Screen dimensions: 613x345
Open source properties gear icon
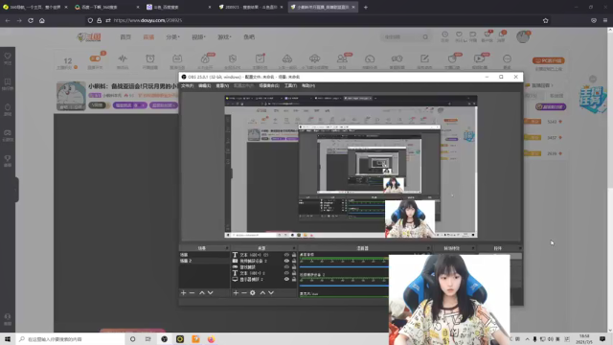click(253, 292)
